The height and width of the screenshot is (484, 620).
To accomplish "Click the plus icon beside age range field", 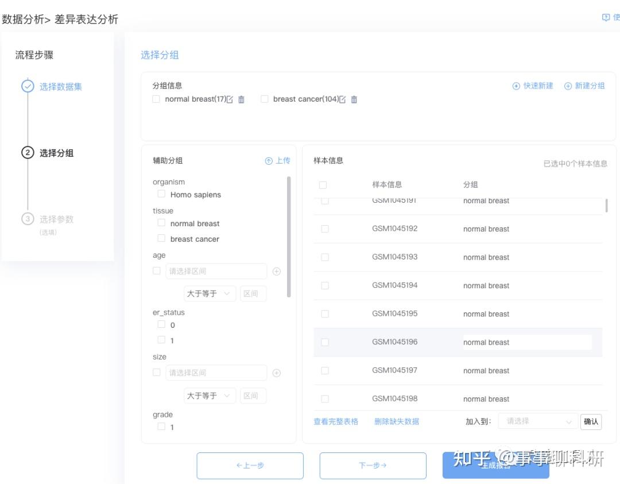I will pos(276,272).
